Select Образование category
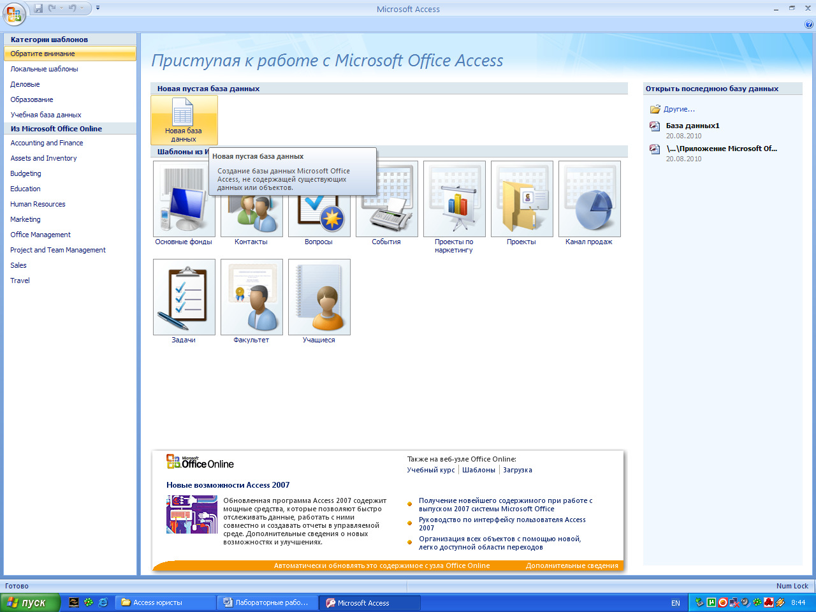Image resolution: width=816 pixels, height=612 pixels. click(x=70, y=99)
